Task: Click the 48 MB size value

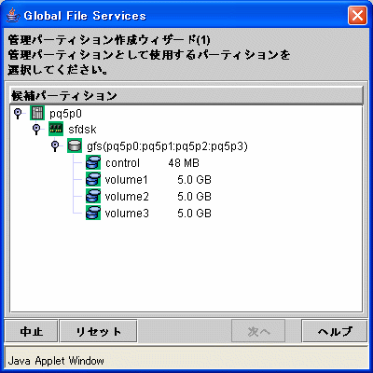Action: (184, 163)
